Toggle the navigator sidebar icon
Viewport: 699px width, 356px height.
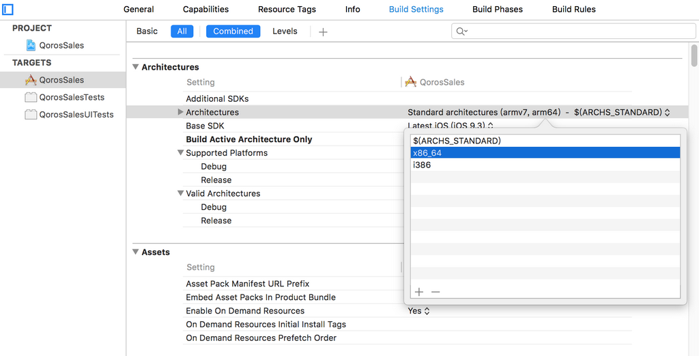pyautogui.click(x=8, y=10)
